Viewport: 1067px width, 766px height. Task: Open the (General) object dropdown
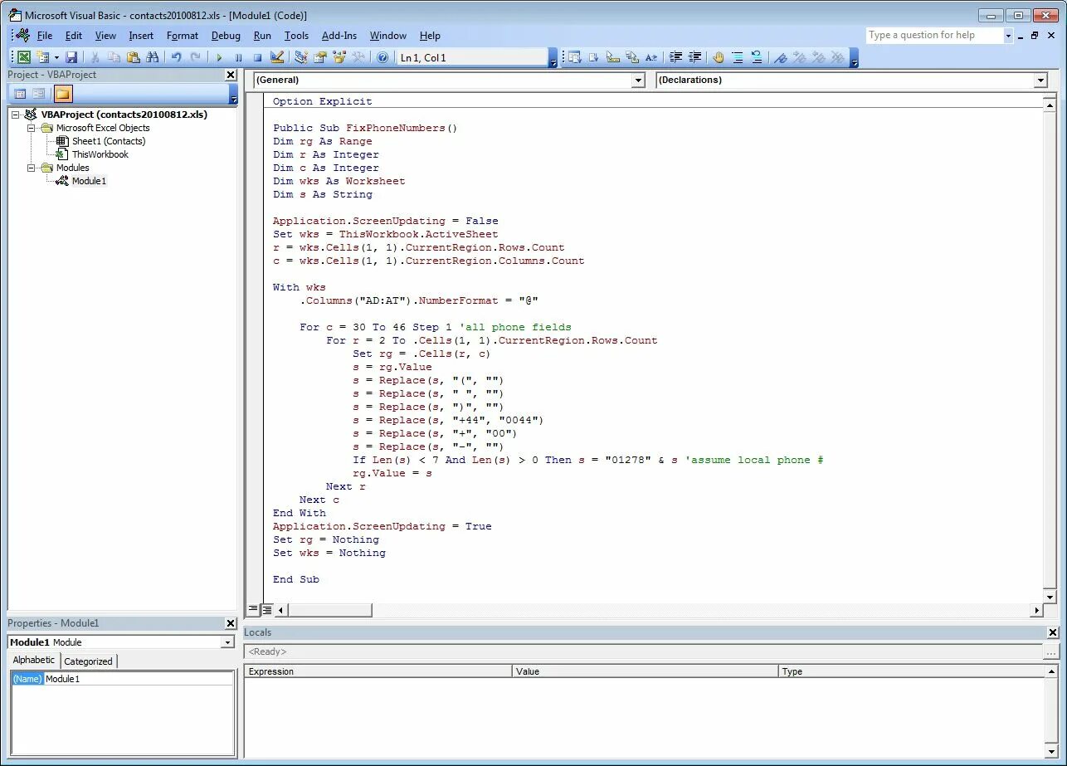click(638, 81)
